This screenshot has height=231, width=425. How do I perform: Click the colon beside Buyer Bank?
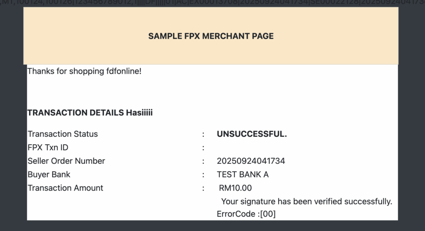[x=203, y=175]
